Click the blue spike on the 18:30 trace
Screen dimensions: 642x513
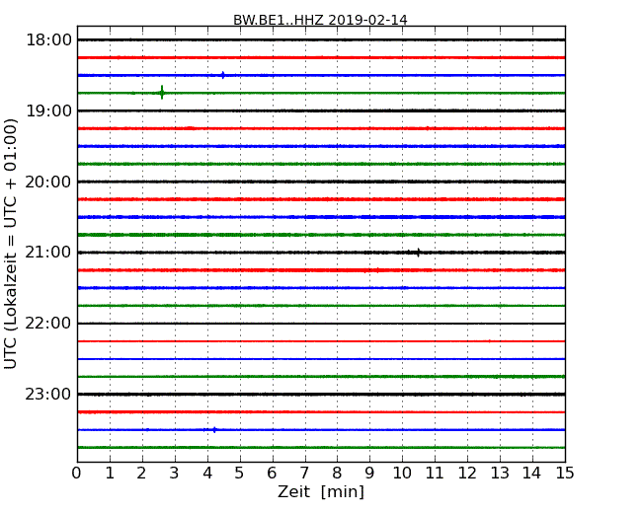[223, 75]
